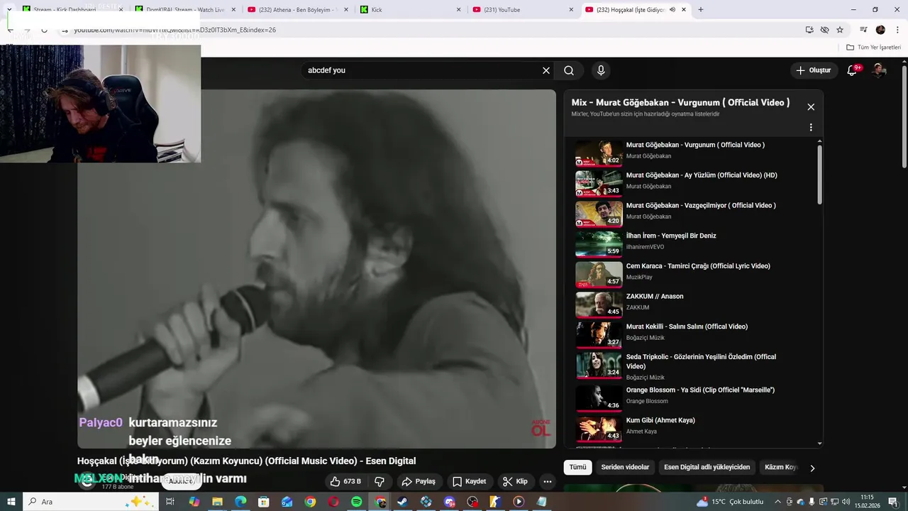Open Microsoft Edge from the taskbar
Viewport: 908px width, 511px height.
pyautogui.click(x=240, y=502)
